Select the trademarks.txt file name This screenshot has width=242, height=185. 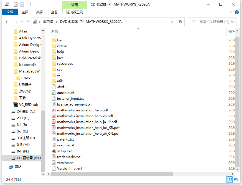tap(69, 157)
